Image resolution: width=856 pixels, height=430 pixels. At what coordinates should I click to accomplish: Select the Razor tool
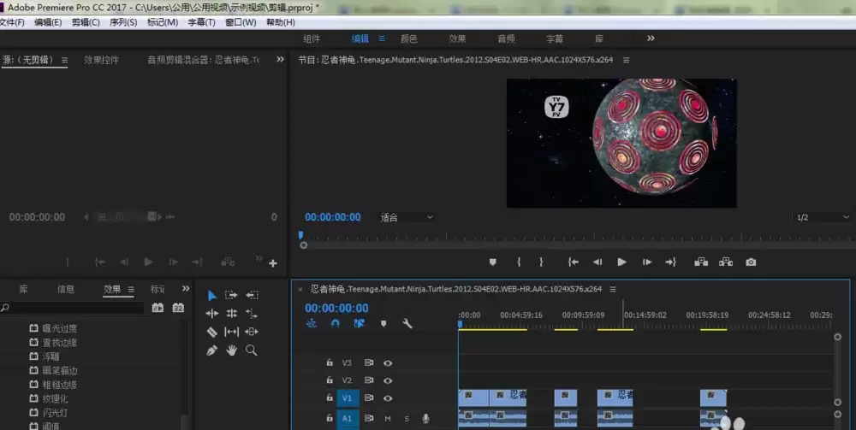tap(211, 332)
